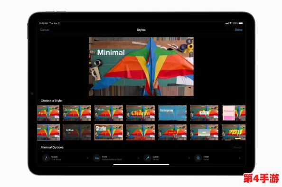282x187 pixels.
Task: Tap the Styles title heading
Action: pyautogui.click(x=141, y=30)
